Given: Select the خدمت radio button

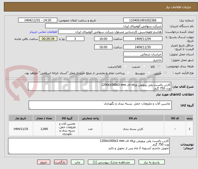Looking at the screenshot, I should 144,66.
